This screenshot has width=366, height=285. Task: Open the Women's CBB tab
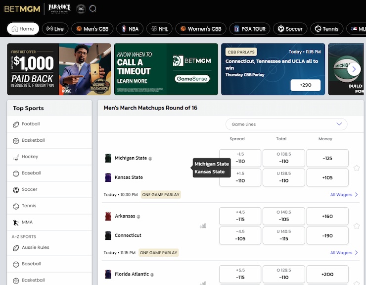tap(201, 29)
